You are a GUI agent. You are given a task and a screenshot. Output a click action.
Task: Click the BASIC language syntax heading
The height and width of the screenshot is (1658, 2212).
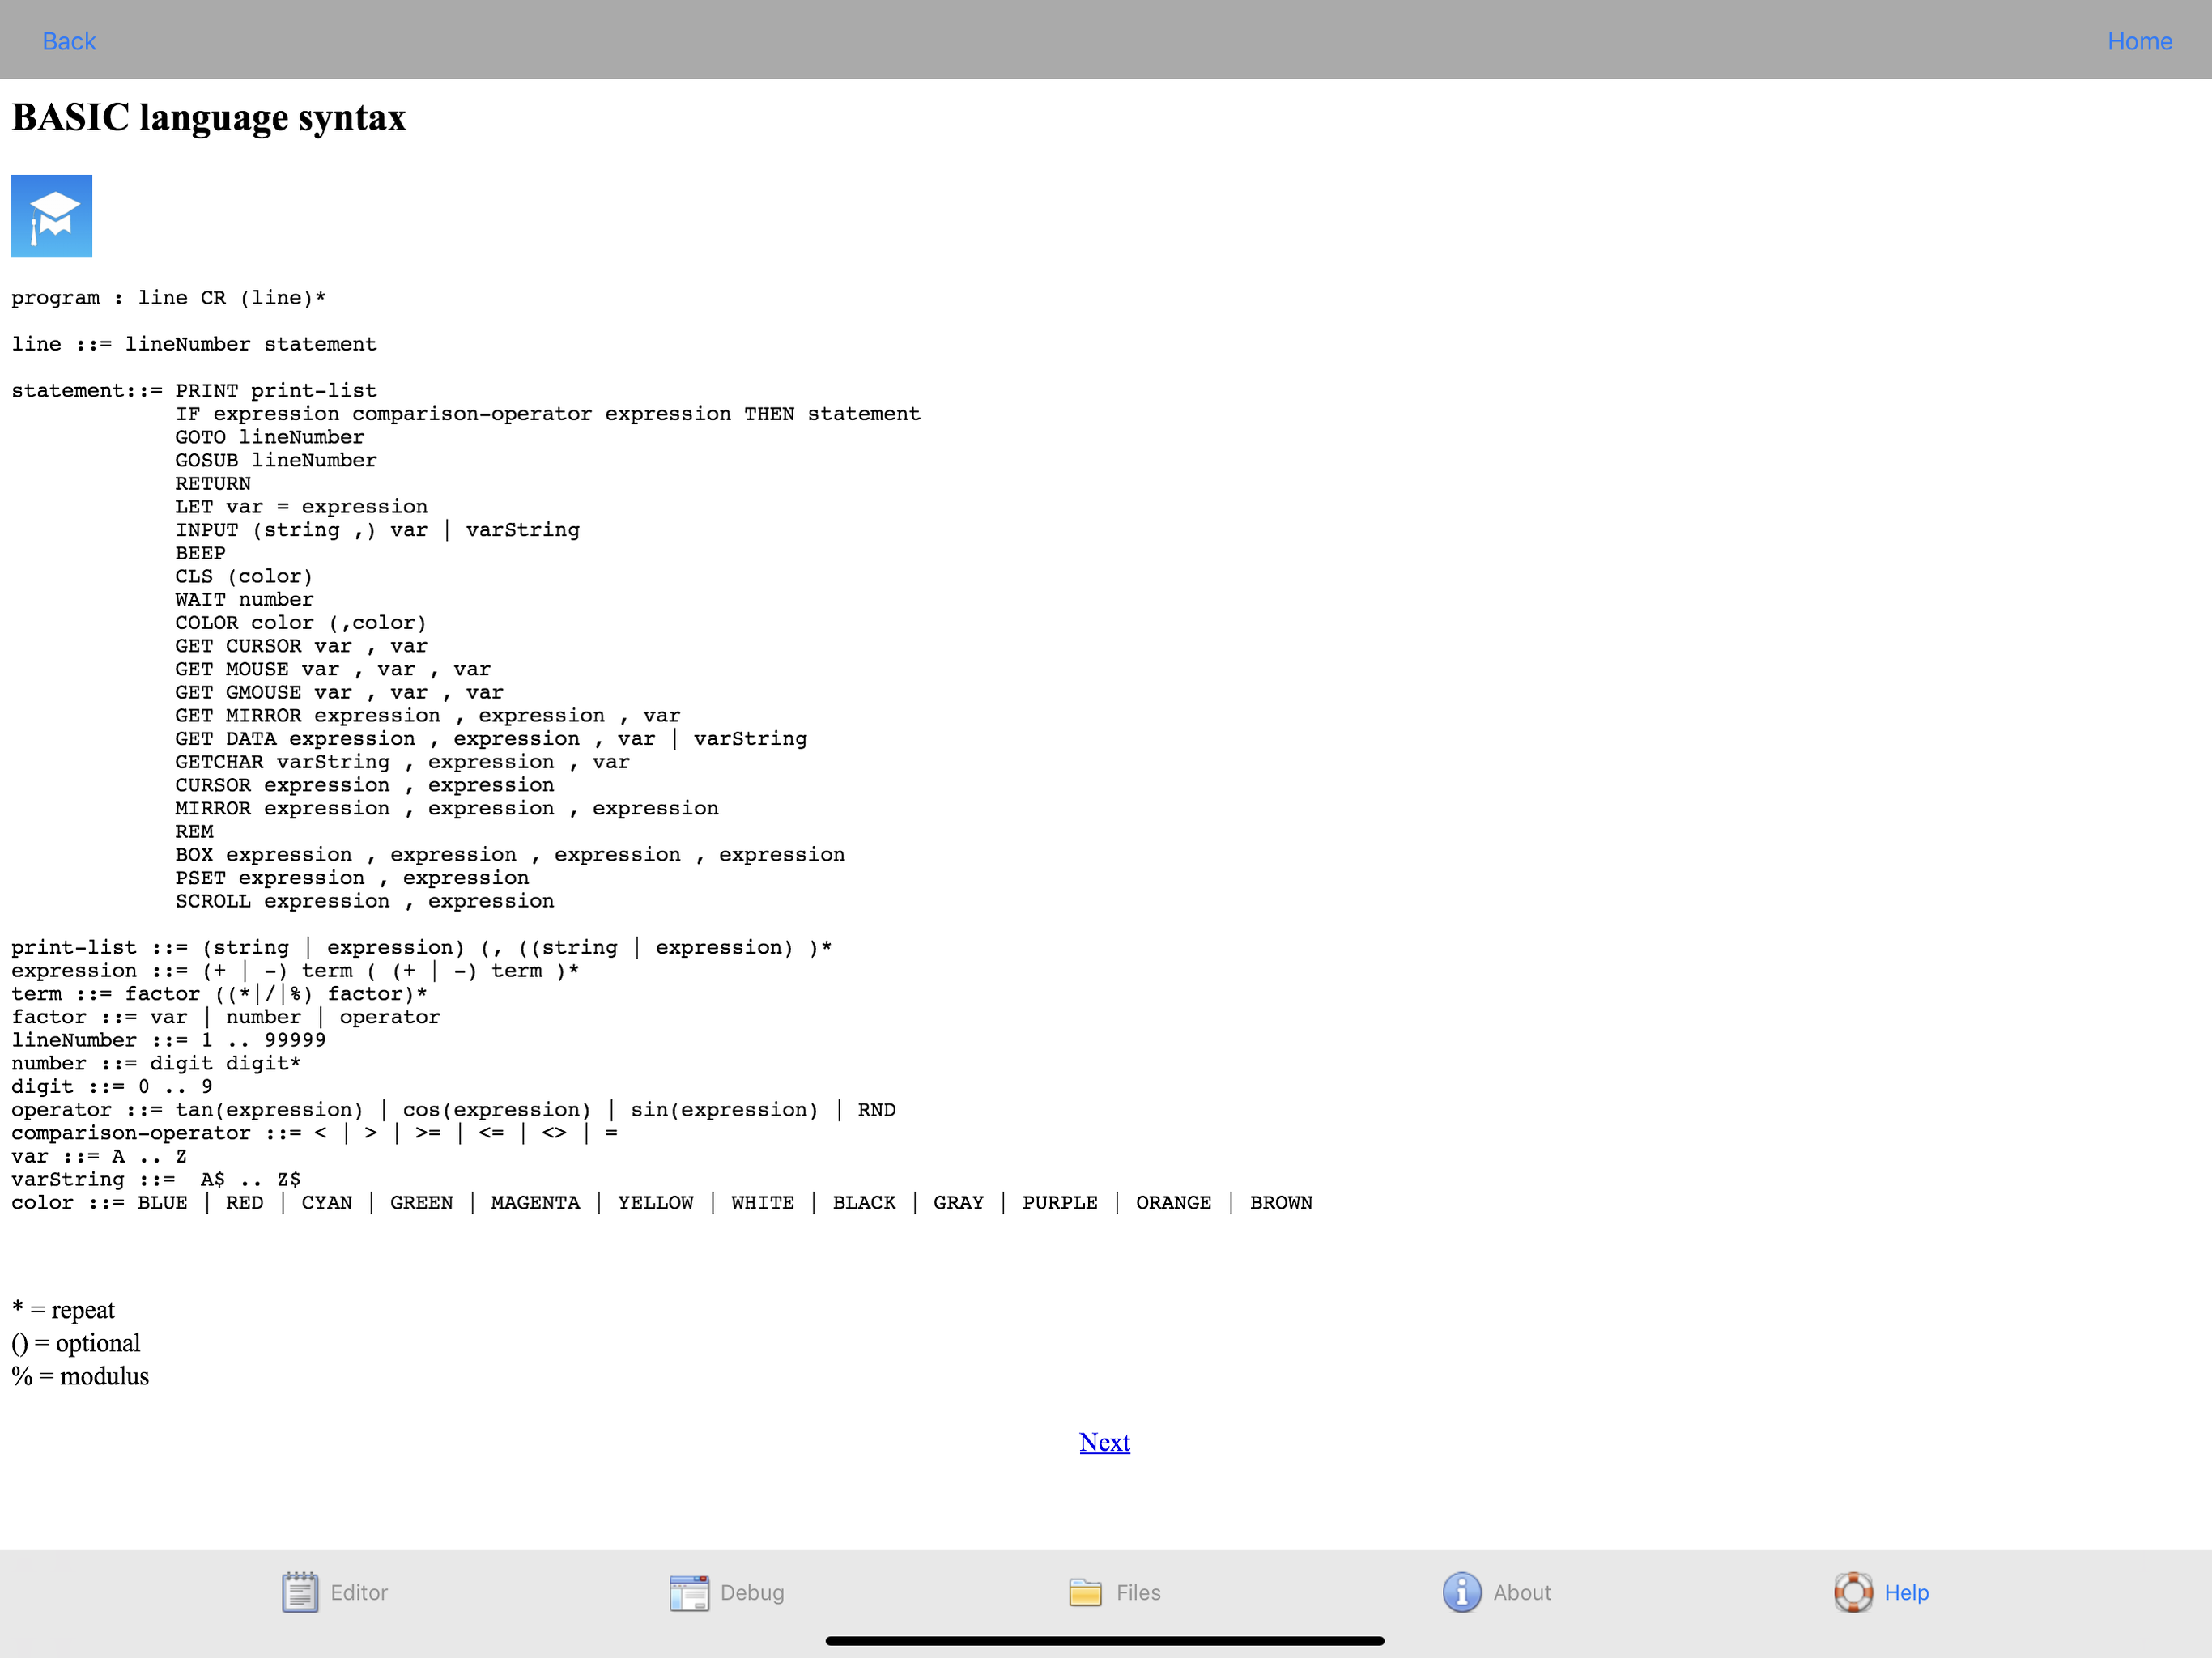pos(207,117)
